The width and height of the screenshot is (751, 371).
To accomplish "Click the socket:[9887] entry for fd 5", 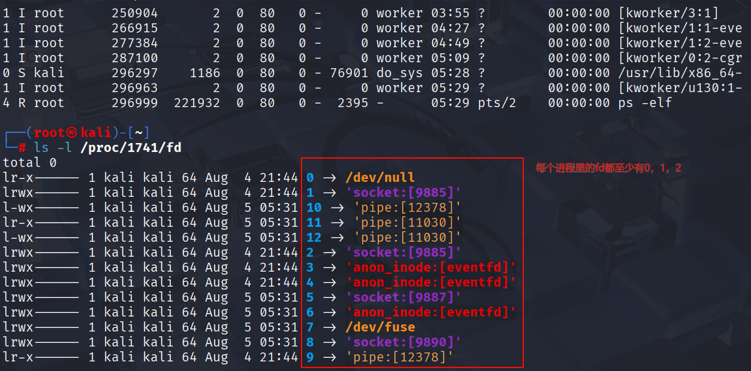I will coord(404,297).
